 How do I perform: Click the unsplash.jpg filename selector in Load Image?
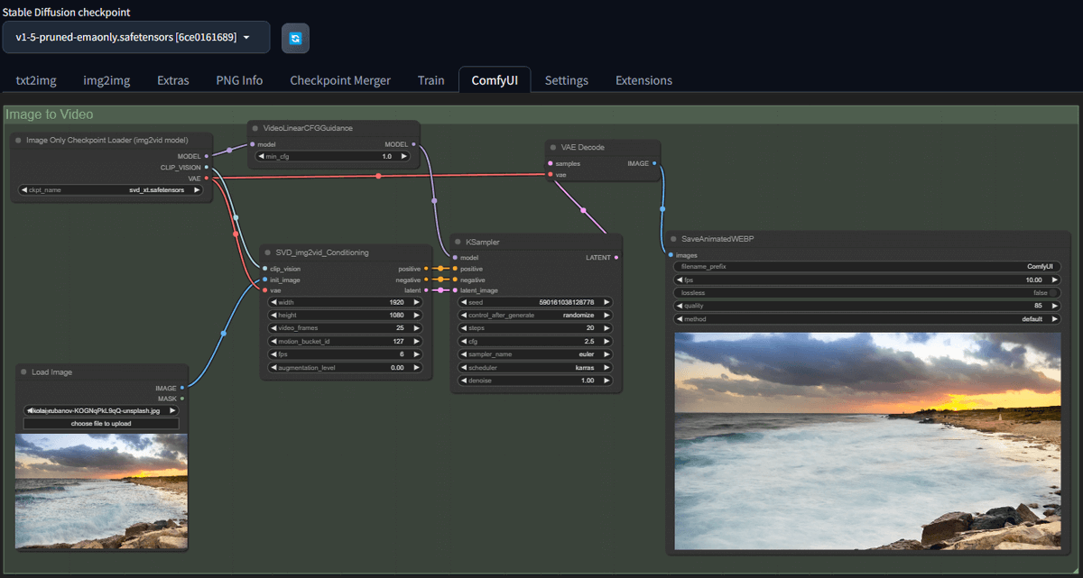[x=100, y=409]
